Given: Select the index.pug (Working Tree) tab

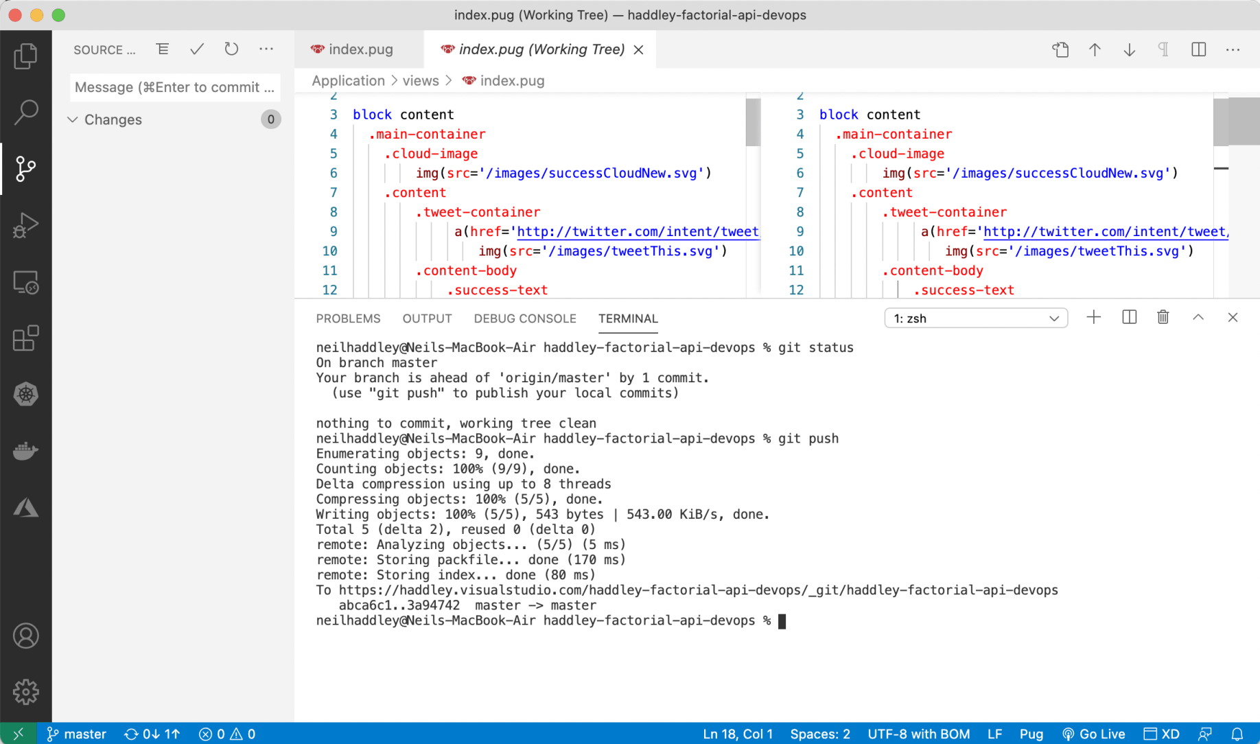Looking at the screenshot, I should [541, 49].
